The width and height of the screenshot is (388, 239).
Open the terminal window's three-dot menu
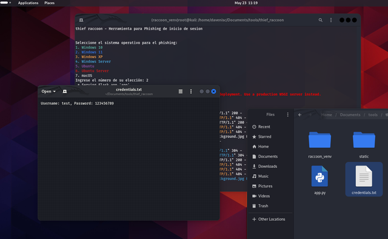331,20
